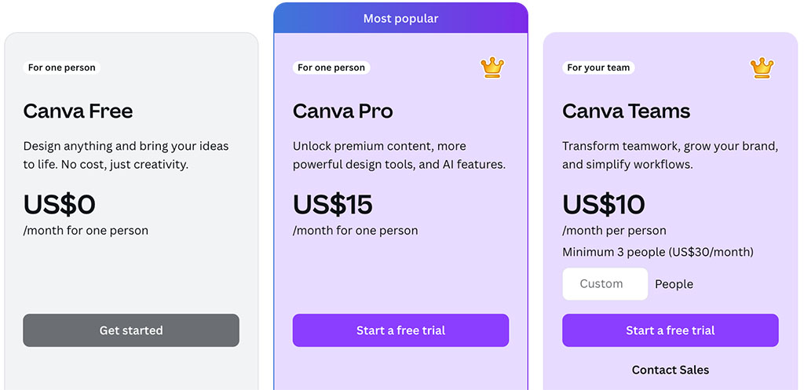The height and width of the screenshot is (390, 804).
Task: Click the For your team badge
Action: pos(598,67)
